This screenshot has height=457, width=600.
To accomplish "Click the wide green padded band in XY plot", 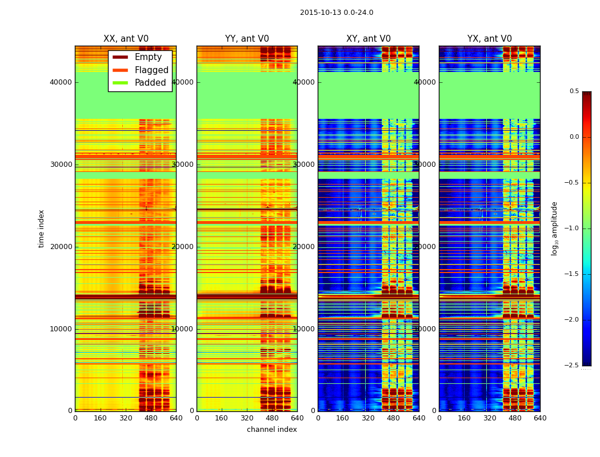I will point(369,95).
